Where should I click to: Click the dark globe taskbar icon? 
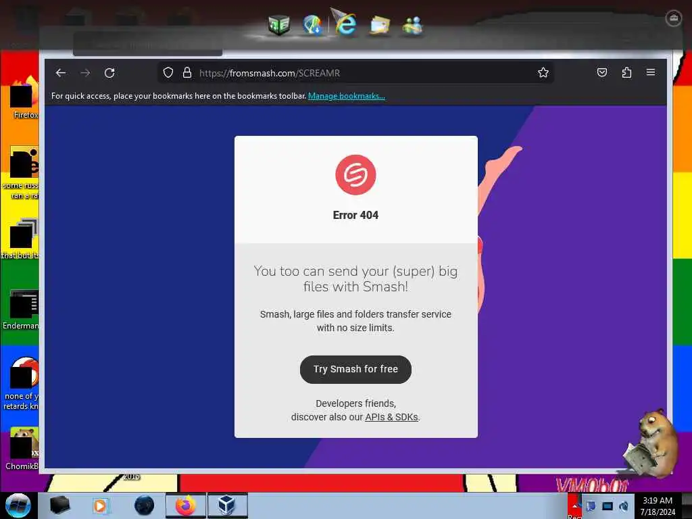click(145, 505)
